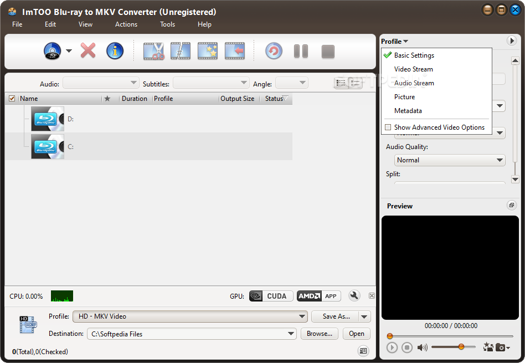Screen dimensions: 525x363
Task: Open the File menu
Action: pyautogui.click(x=17, y=24)
